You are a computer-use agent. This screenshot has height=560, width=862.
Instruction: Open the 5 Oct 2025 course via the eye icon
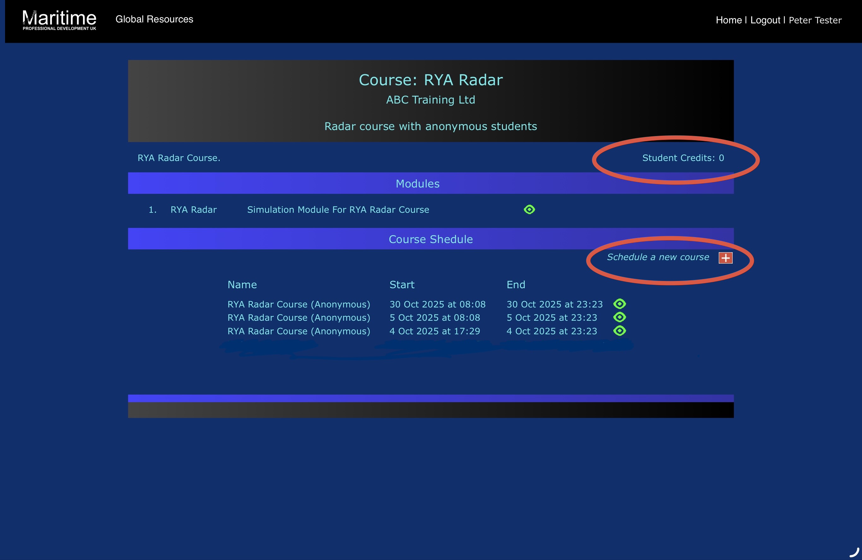pos(619,317)
